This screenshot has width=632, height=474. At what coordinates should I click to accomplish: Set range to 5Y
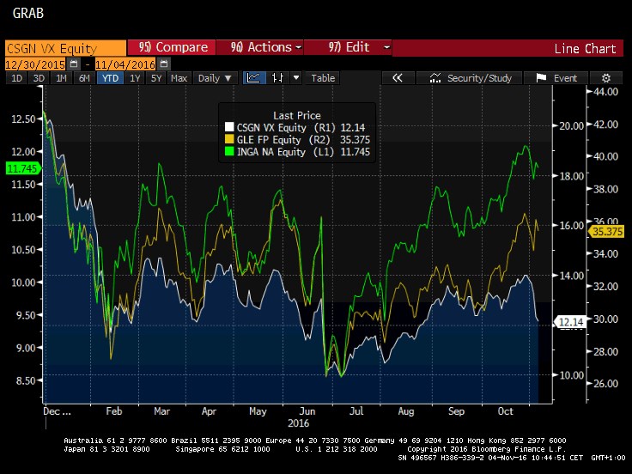tap(156, 78)
